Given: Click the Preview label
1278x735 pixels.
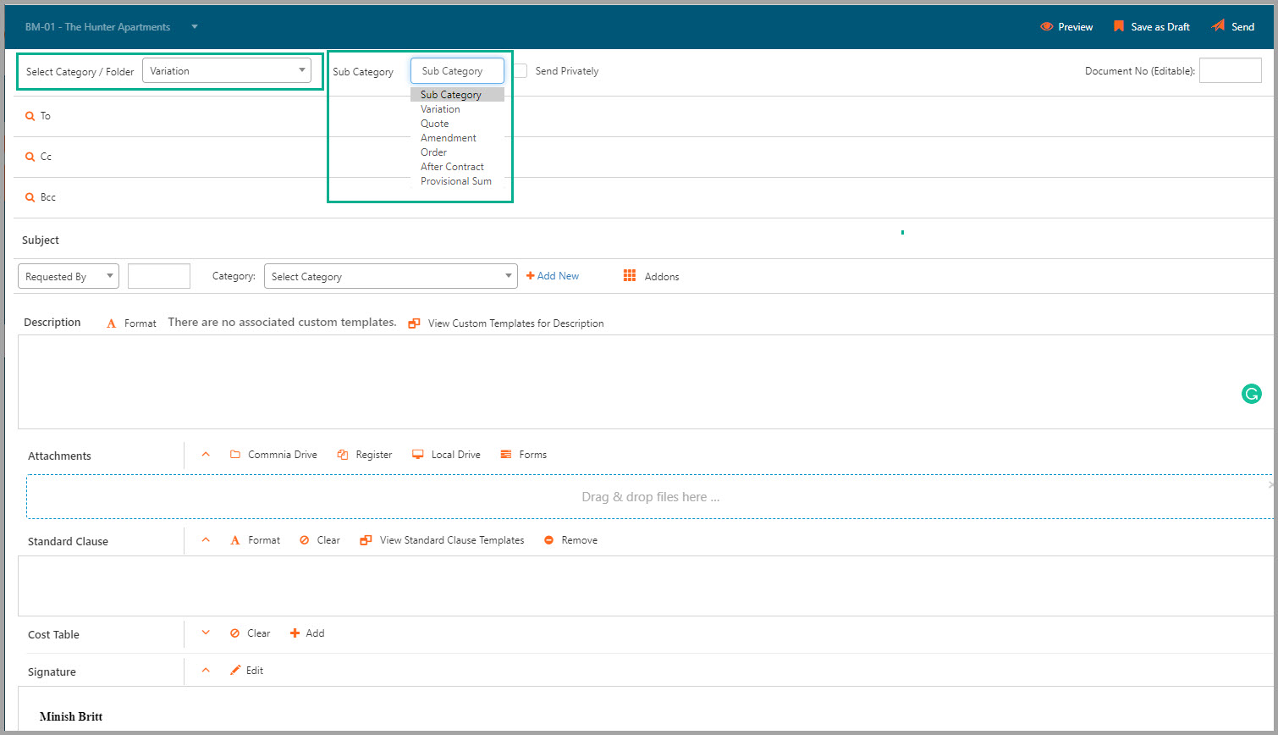Looking at the screenshot, I should 1076,27.
